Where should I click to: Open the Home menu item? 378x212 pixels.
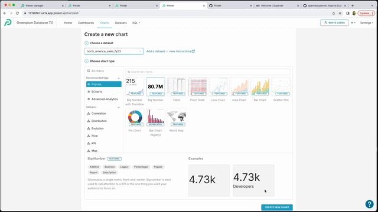pyautogui.click(x=68, y=23)
